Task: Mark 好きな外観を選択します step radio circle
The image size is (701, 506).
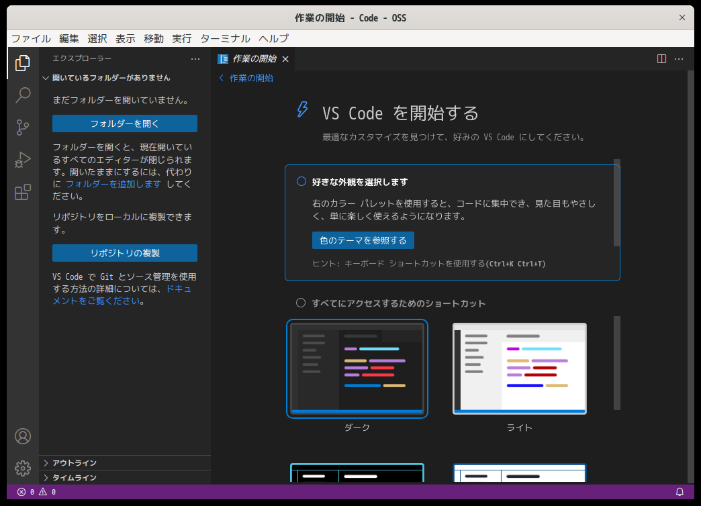Action: (x=301, y=181)
